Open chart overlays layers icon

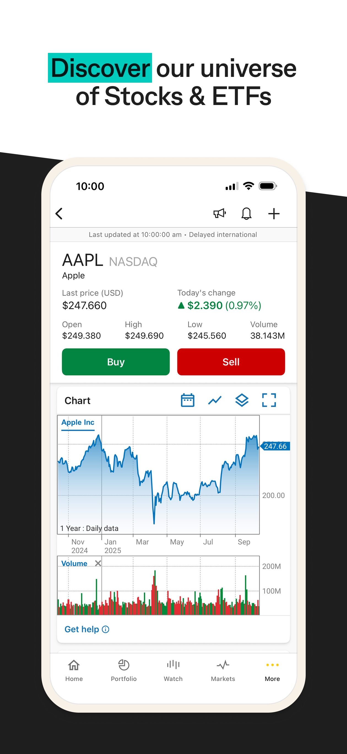tap(242, 400)
